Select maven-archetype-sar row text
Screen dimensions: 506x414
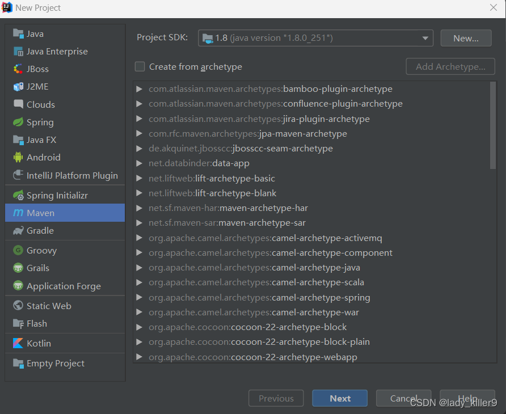coord(227,223)
